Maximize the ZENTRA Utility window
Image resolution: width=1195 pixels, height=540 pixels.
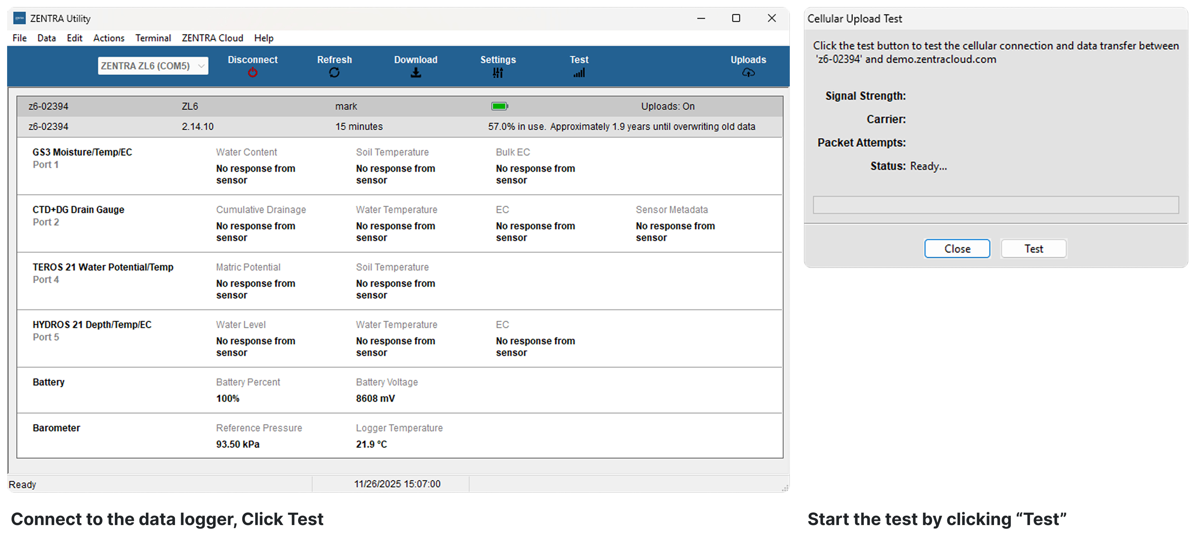click(736, 18)
